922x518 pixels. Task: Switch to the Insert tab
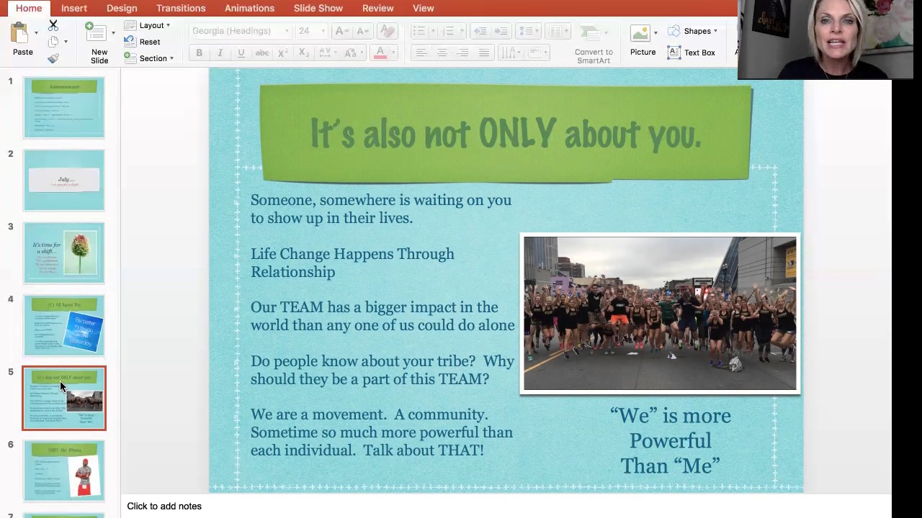[x=74, y=8]
